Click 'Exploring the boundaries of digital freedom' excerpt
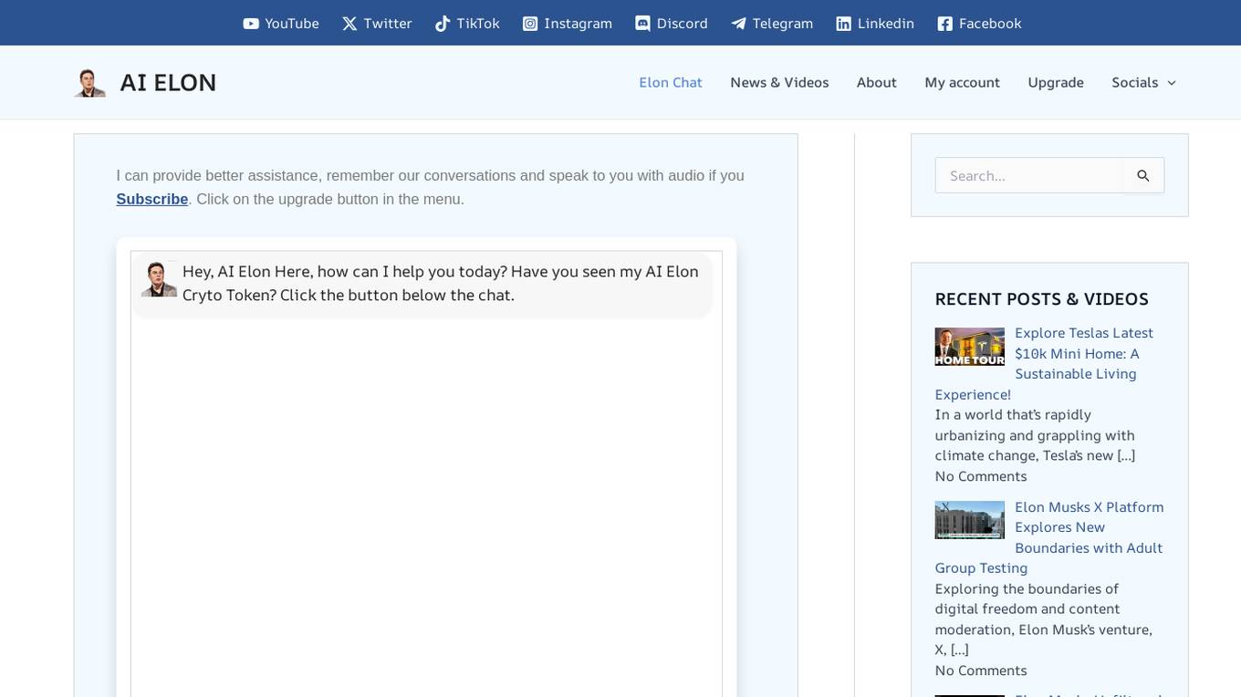Image resolution: width=1241 pixels, height=697 pixels. coord(1044,619)
